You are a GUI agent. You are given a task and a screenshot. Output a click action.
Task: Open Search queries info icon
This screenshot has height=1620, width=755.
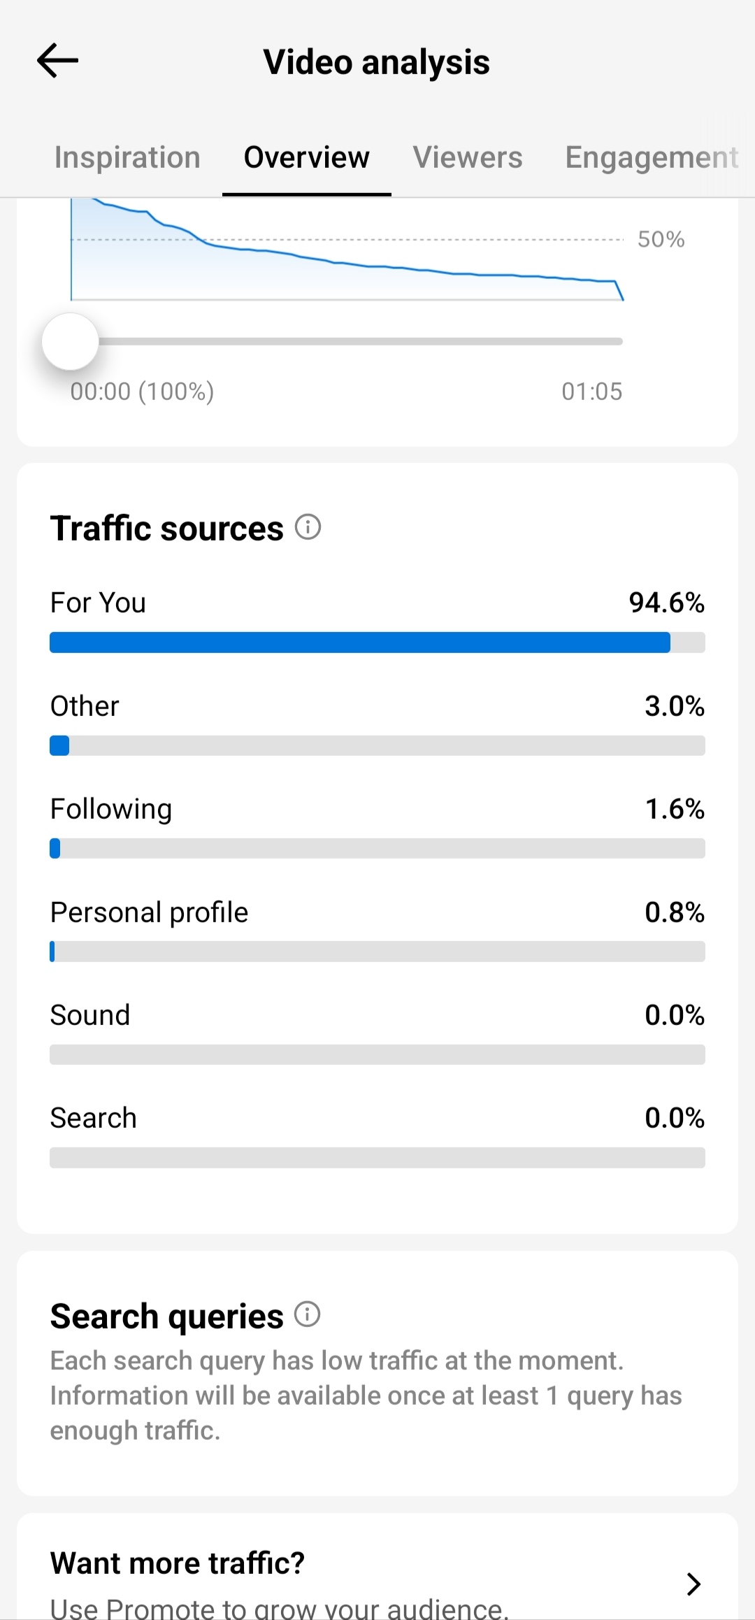coord(307,1314)
